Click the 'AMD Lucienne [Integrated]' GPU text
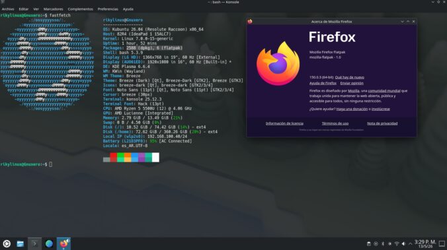This screenshot has height=250, width=447. tap(143, 113)
